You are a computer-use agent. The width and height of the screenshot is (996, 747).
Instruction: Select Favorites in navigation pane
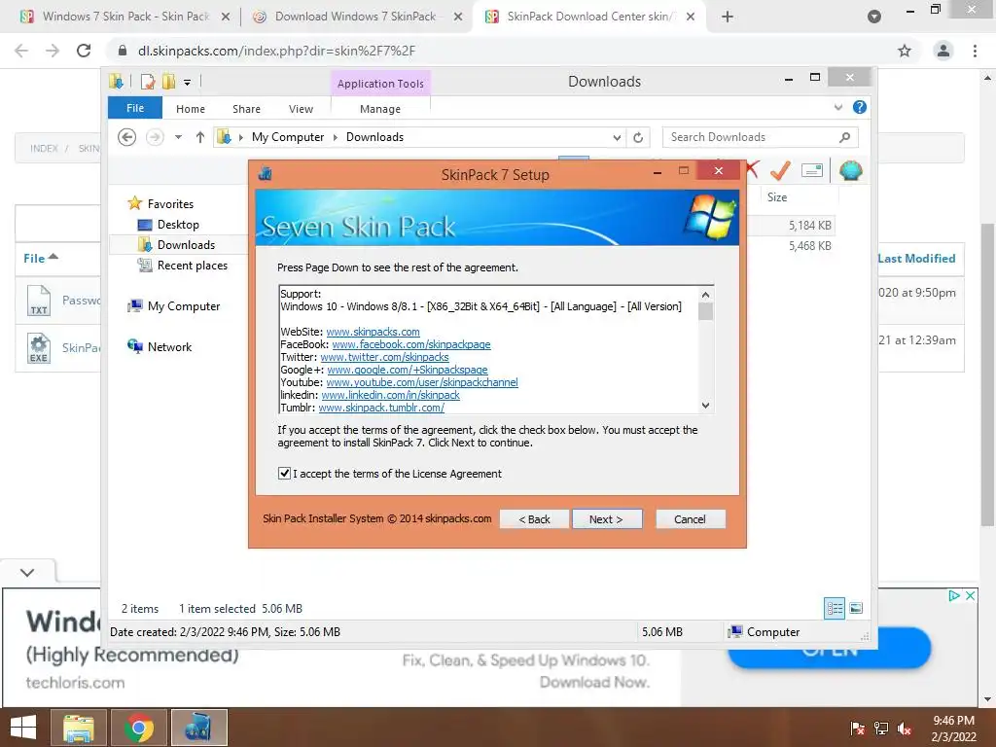(x=170, y=204)
